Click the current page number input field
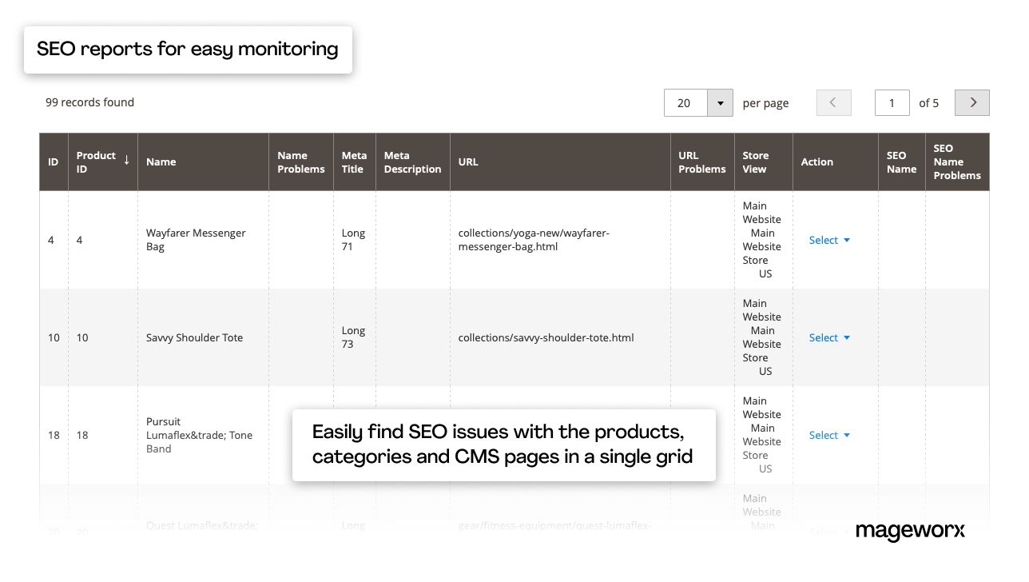 coord(892,102)
